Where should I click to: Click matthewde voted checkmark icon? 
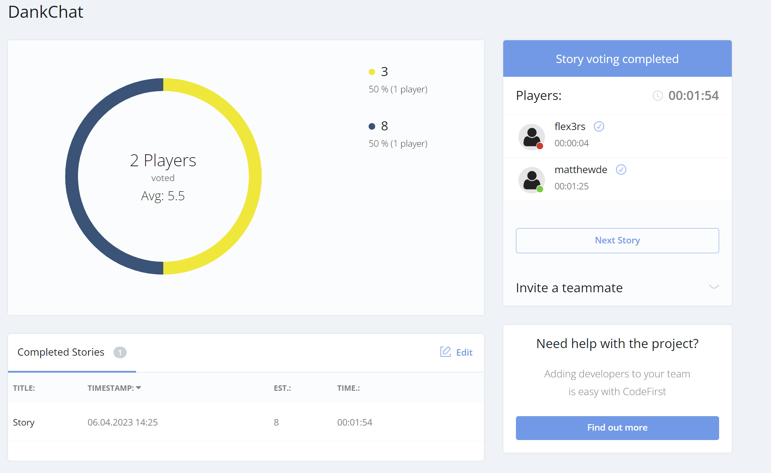[621, 169]
